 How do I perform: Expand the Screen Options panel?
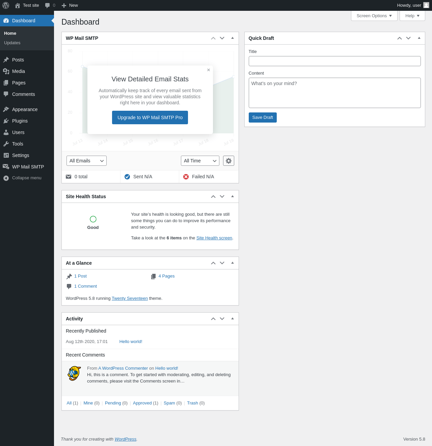click(x=374, y=16)
